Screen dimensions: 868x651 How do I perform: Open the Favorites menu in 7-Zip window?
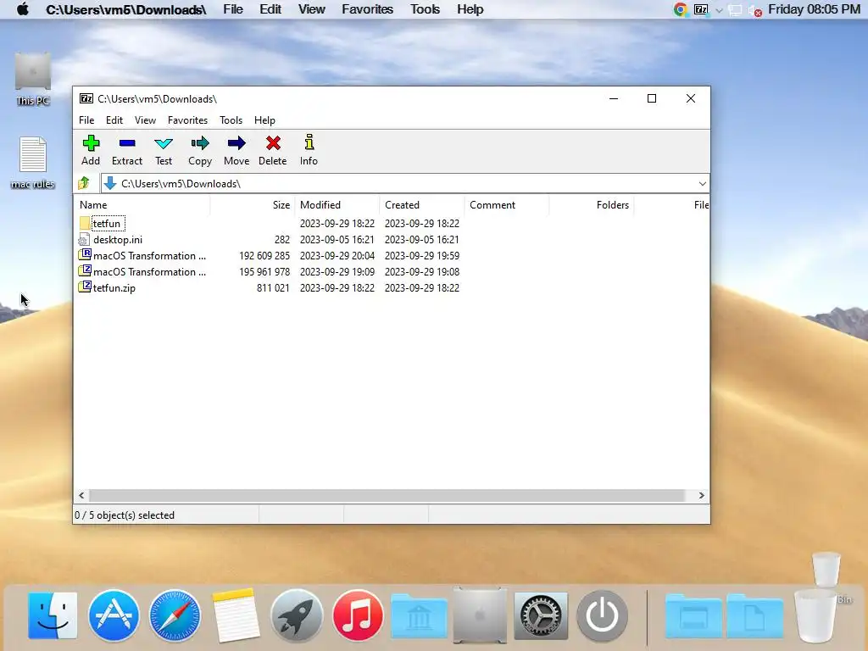[187, 120]
